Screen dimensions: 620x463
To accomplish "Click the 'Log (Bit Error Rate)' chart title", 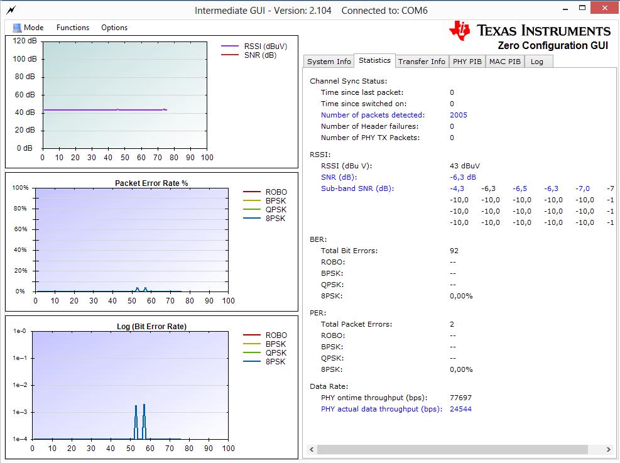I will coord(151,327).
